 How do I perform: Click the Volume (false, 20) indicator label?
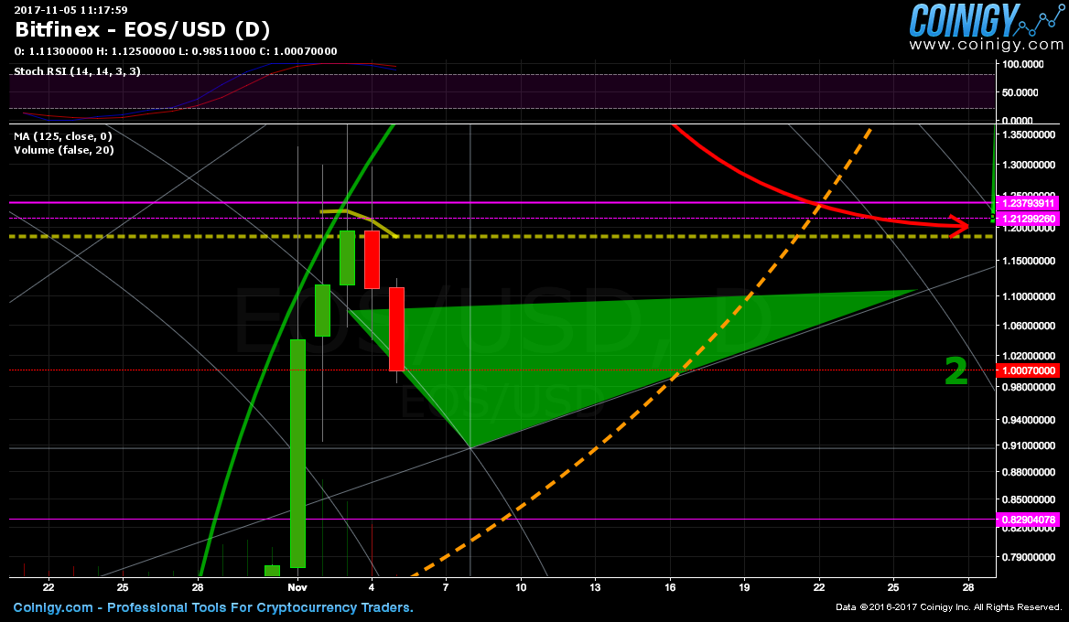64,150
